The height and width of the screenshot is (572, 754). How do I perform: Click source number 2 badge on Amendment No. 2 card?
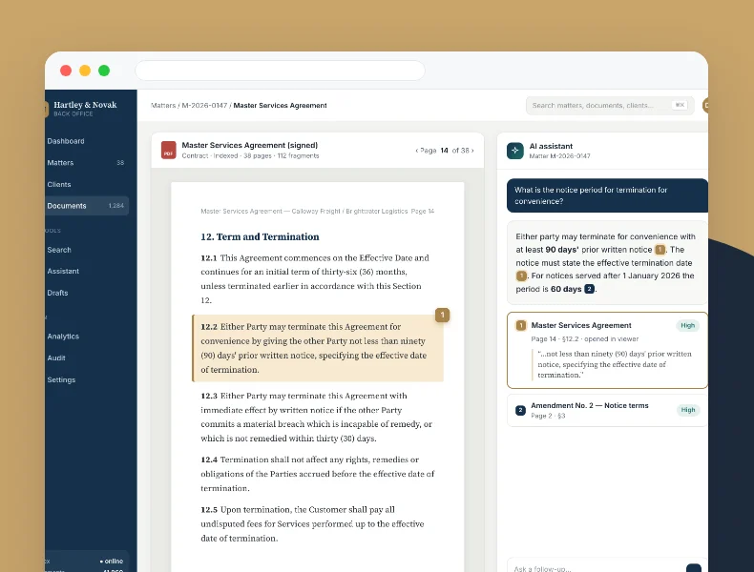pyautogui.click(x=520, y=410)
